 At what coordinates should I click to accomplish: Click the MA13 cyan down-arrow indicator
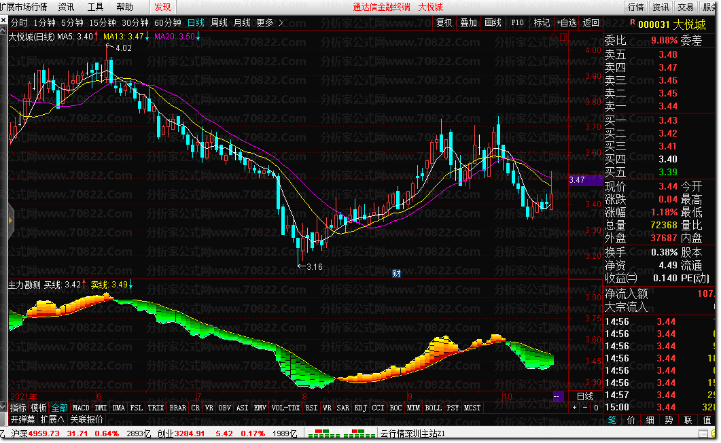pos(147,36)
